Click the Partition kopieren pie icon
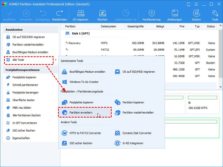This screenshot has width=223, height=167. point(117,102)
